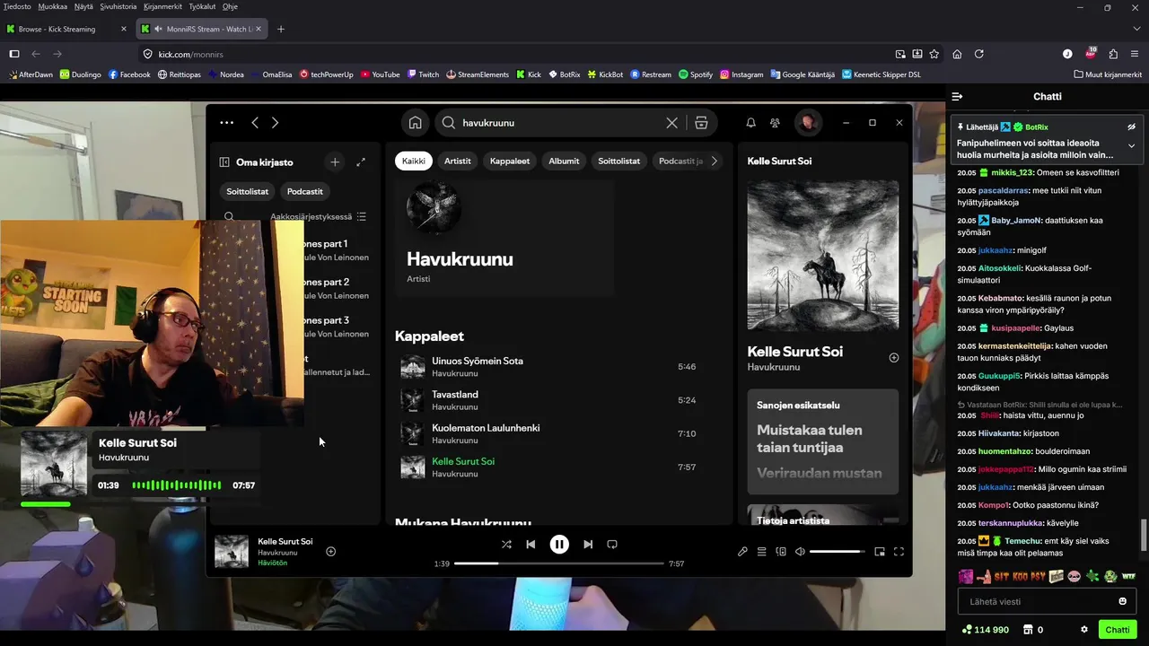Show more search filter chips arrow

pos(715,161)
